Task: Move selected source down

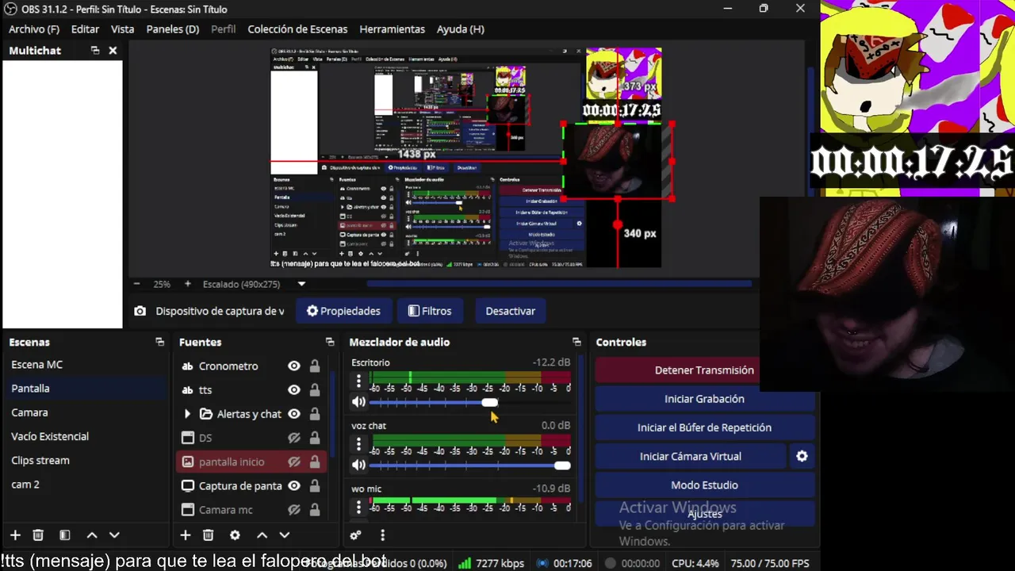Action: click(x=285, y=535)
